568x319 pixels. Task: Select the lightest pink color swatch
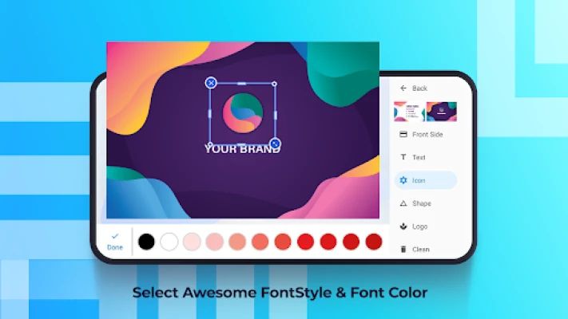click(x=192, y=242)
